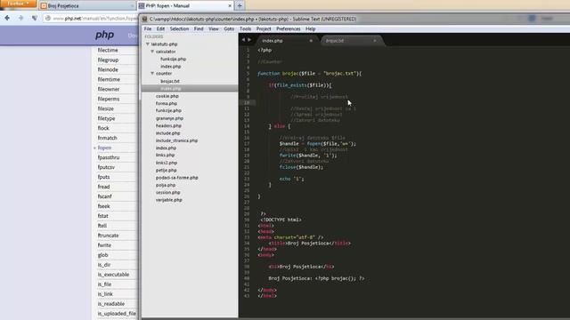Click the filegroup link in PHP manual list
Image resolution: width=570 pixels, height=320 pixels.
pyautogui.click(x=108, y=60)
